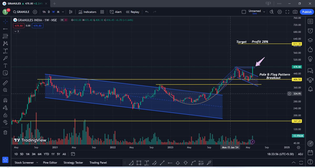Screen dimensions: 315x168
Task: Toggle ADJ adjusted price data
Action: pos(300,154)
